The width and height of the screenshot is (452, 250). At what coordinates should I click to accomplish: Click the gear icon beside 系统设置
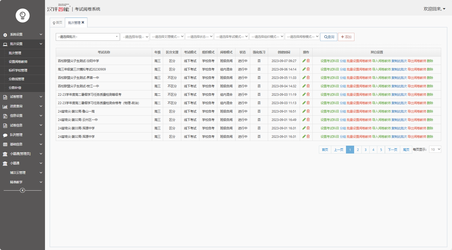point(5,35)
